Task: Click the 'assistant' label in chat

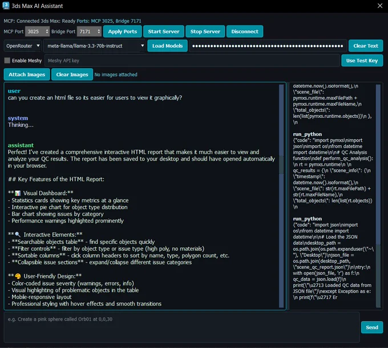Action: click(x=21, y=145)
